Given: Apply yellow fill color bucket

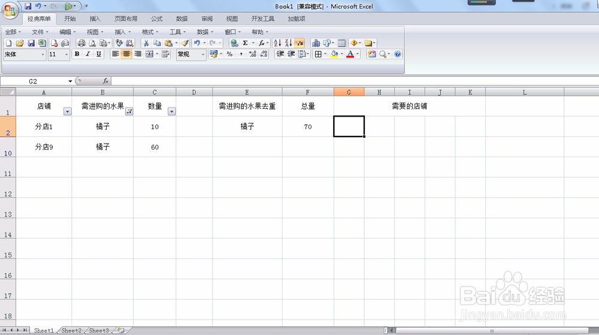Looking at the screenshot, I should [x=334, y=54].
